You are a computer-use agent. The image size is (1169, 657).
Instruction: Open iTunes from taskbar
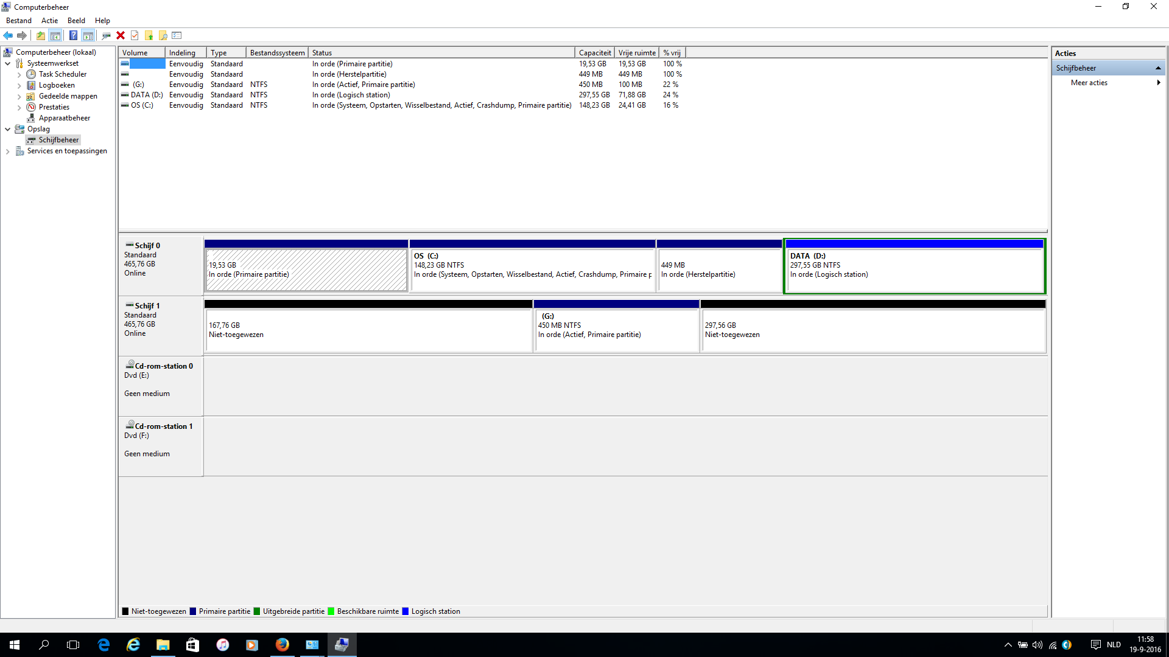pos(223,645)
